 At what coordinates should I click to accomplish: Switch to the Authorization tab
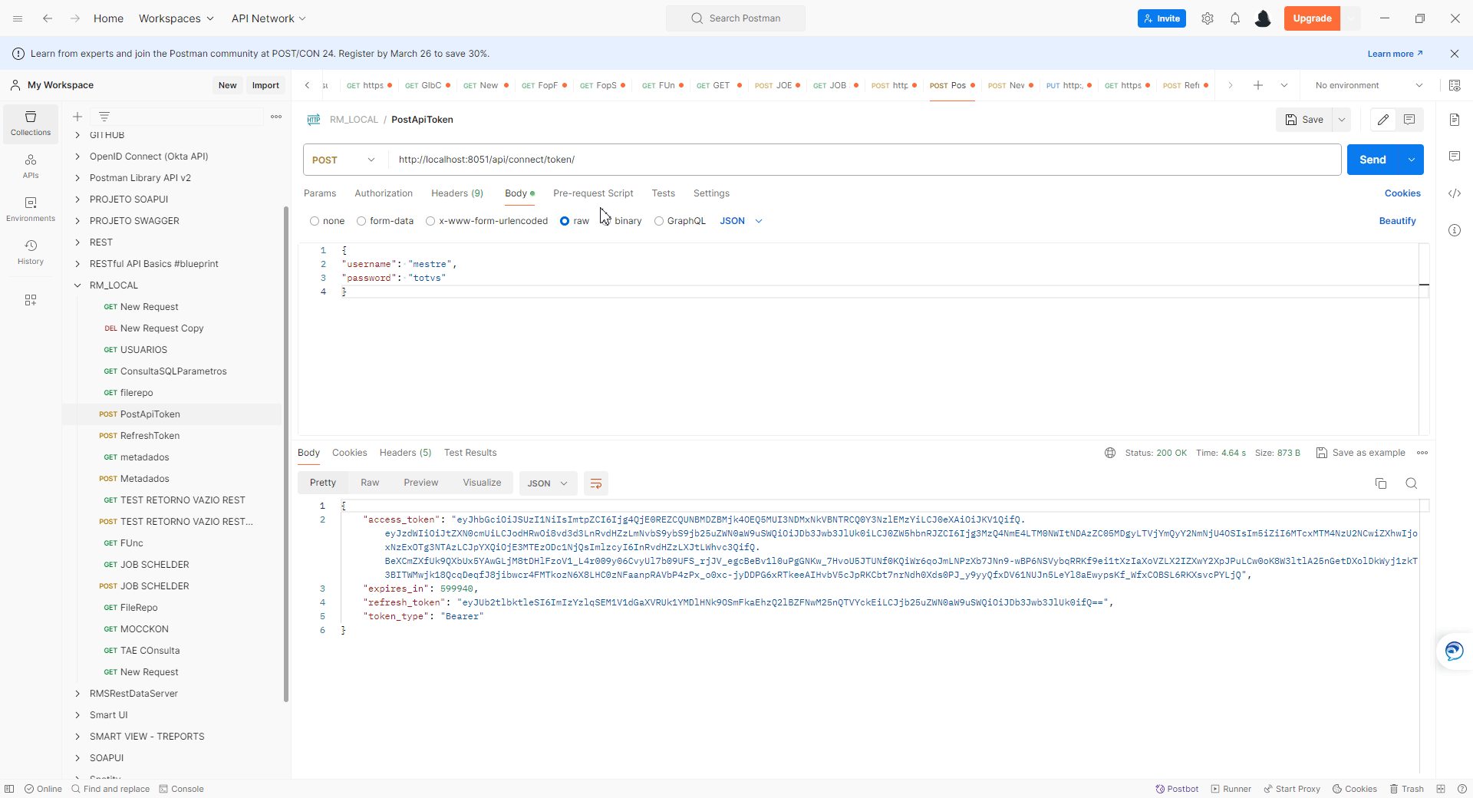(384, 193)
